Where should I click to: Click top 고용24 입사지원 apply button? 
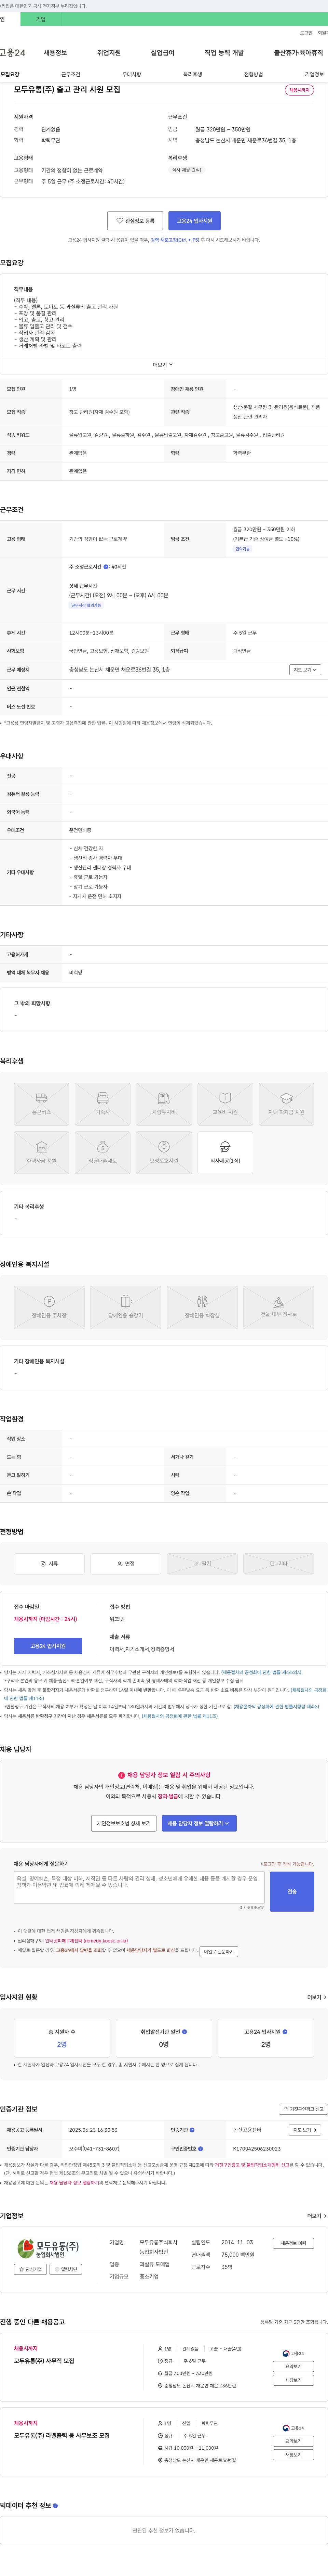194,221
